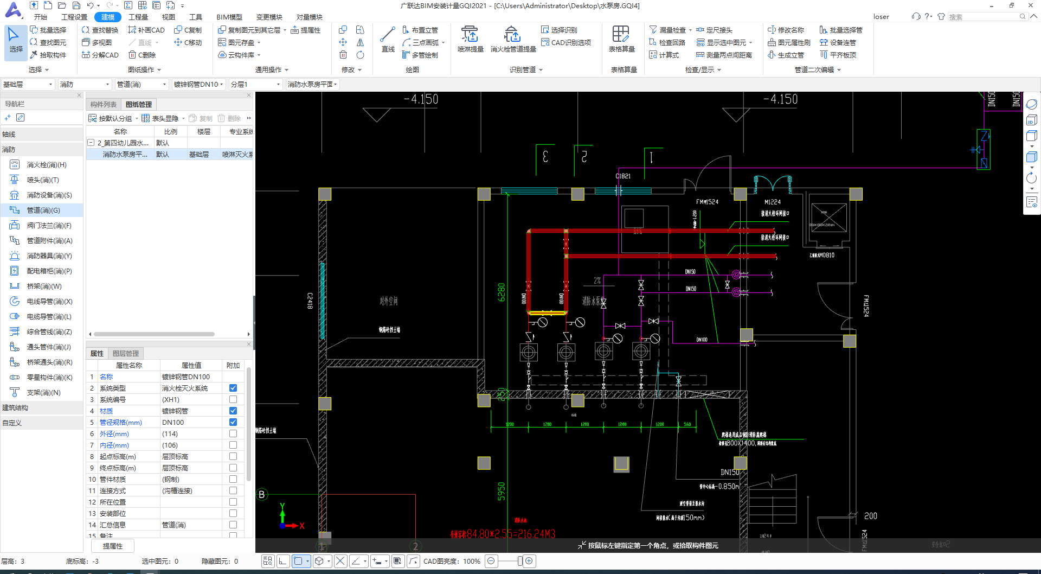Select 阀门法兰(消)(F) in navigation
The height and width of the screenshot is (574, 1041).
42,225
